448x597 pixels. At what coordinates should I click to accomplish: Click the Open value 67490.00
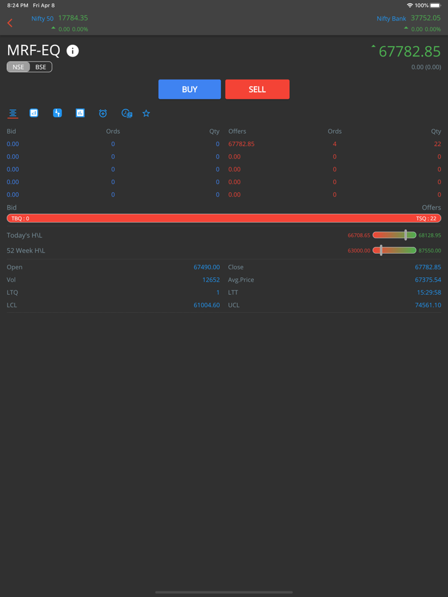click(x=207, y=267)
